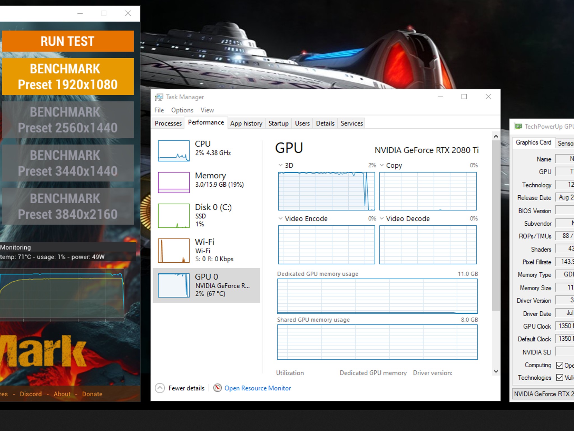The image size is (574, 431).
Task: Click the Default Clock value field in GPU-Z
Action: [564, 338]
